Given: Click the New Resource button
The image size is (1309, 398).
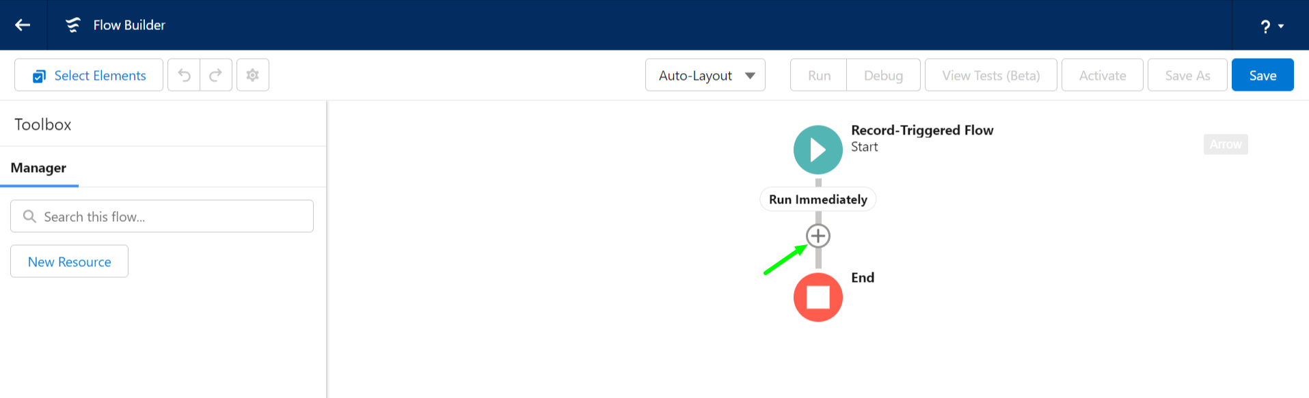Looking at the screenshot, I should [70, 261].
